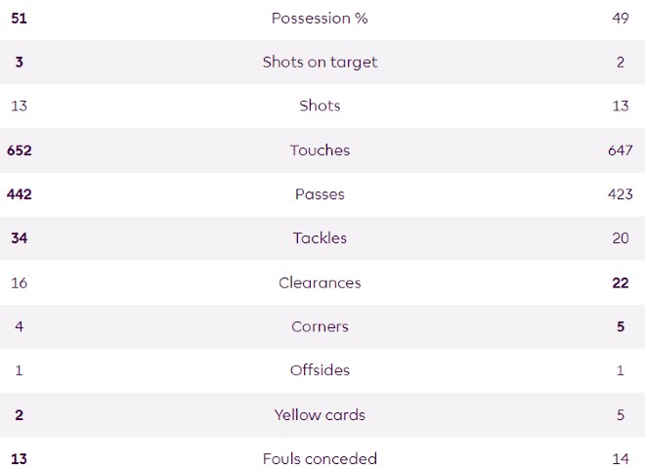Click the 14 fouls conceded value
Image resolution: width=645 pixels, height=470 pixels.
click(x=620, y=458)
